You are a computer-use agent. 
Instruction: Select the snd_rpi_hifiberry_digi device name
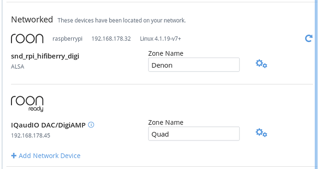(x=45, y=56)
